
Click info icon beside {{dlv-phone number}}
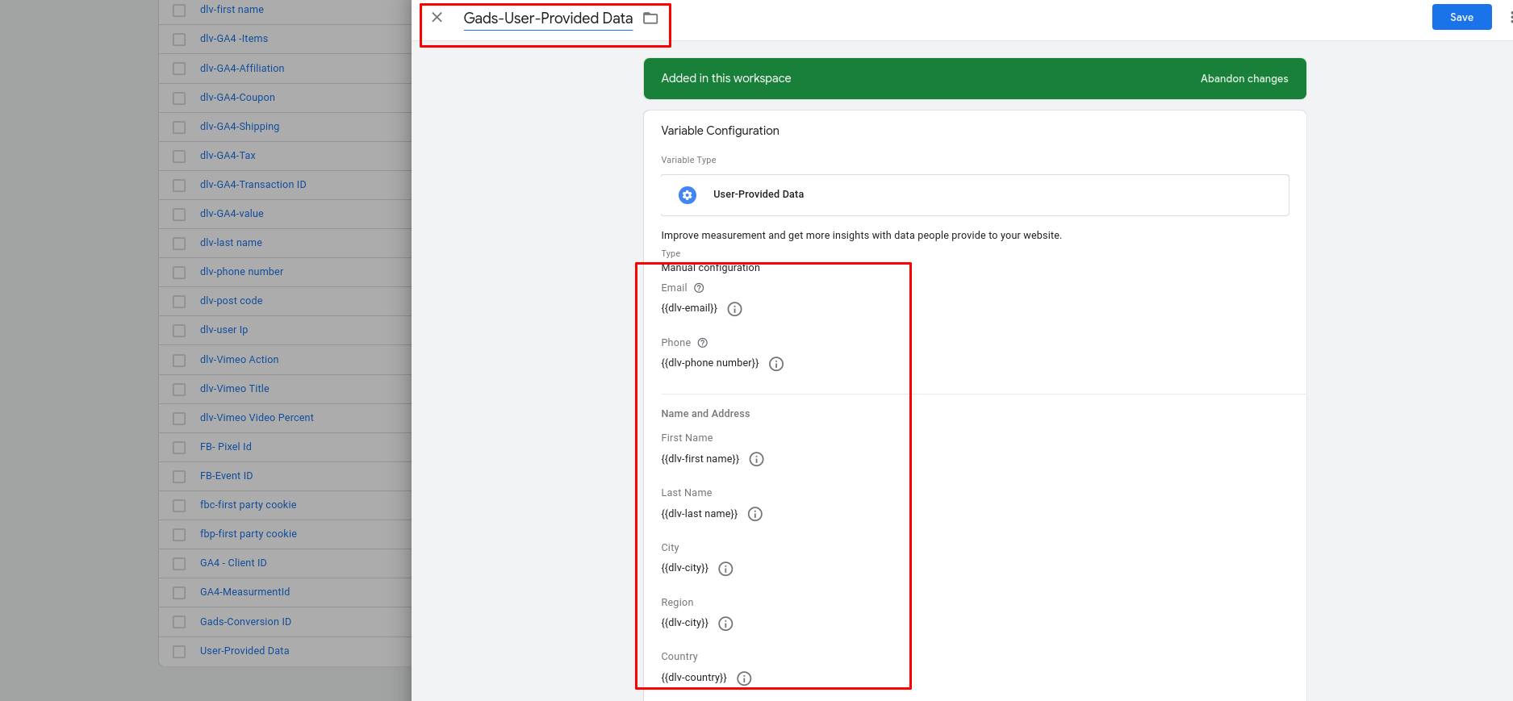pos(775,364)
